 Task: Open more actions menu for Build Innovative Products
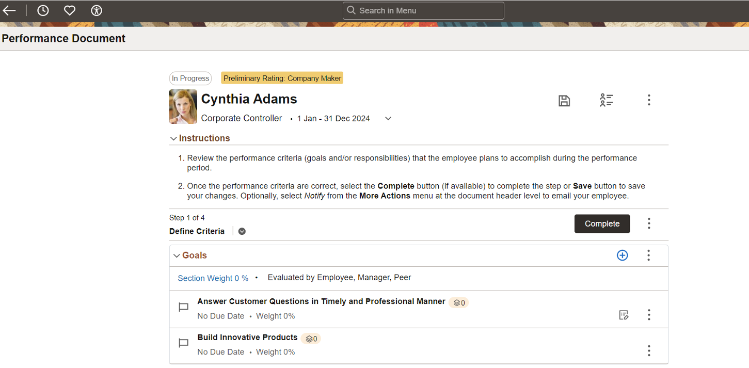click(649, 351)
